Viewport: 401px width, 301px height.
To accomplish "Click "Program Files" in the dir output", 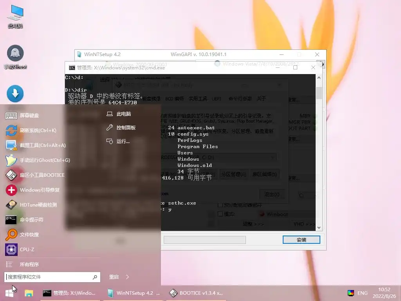I will pyautogui.click(x=198, y=147).
